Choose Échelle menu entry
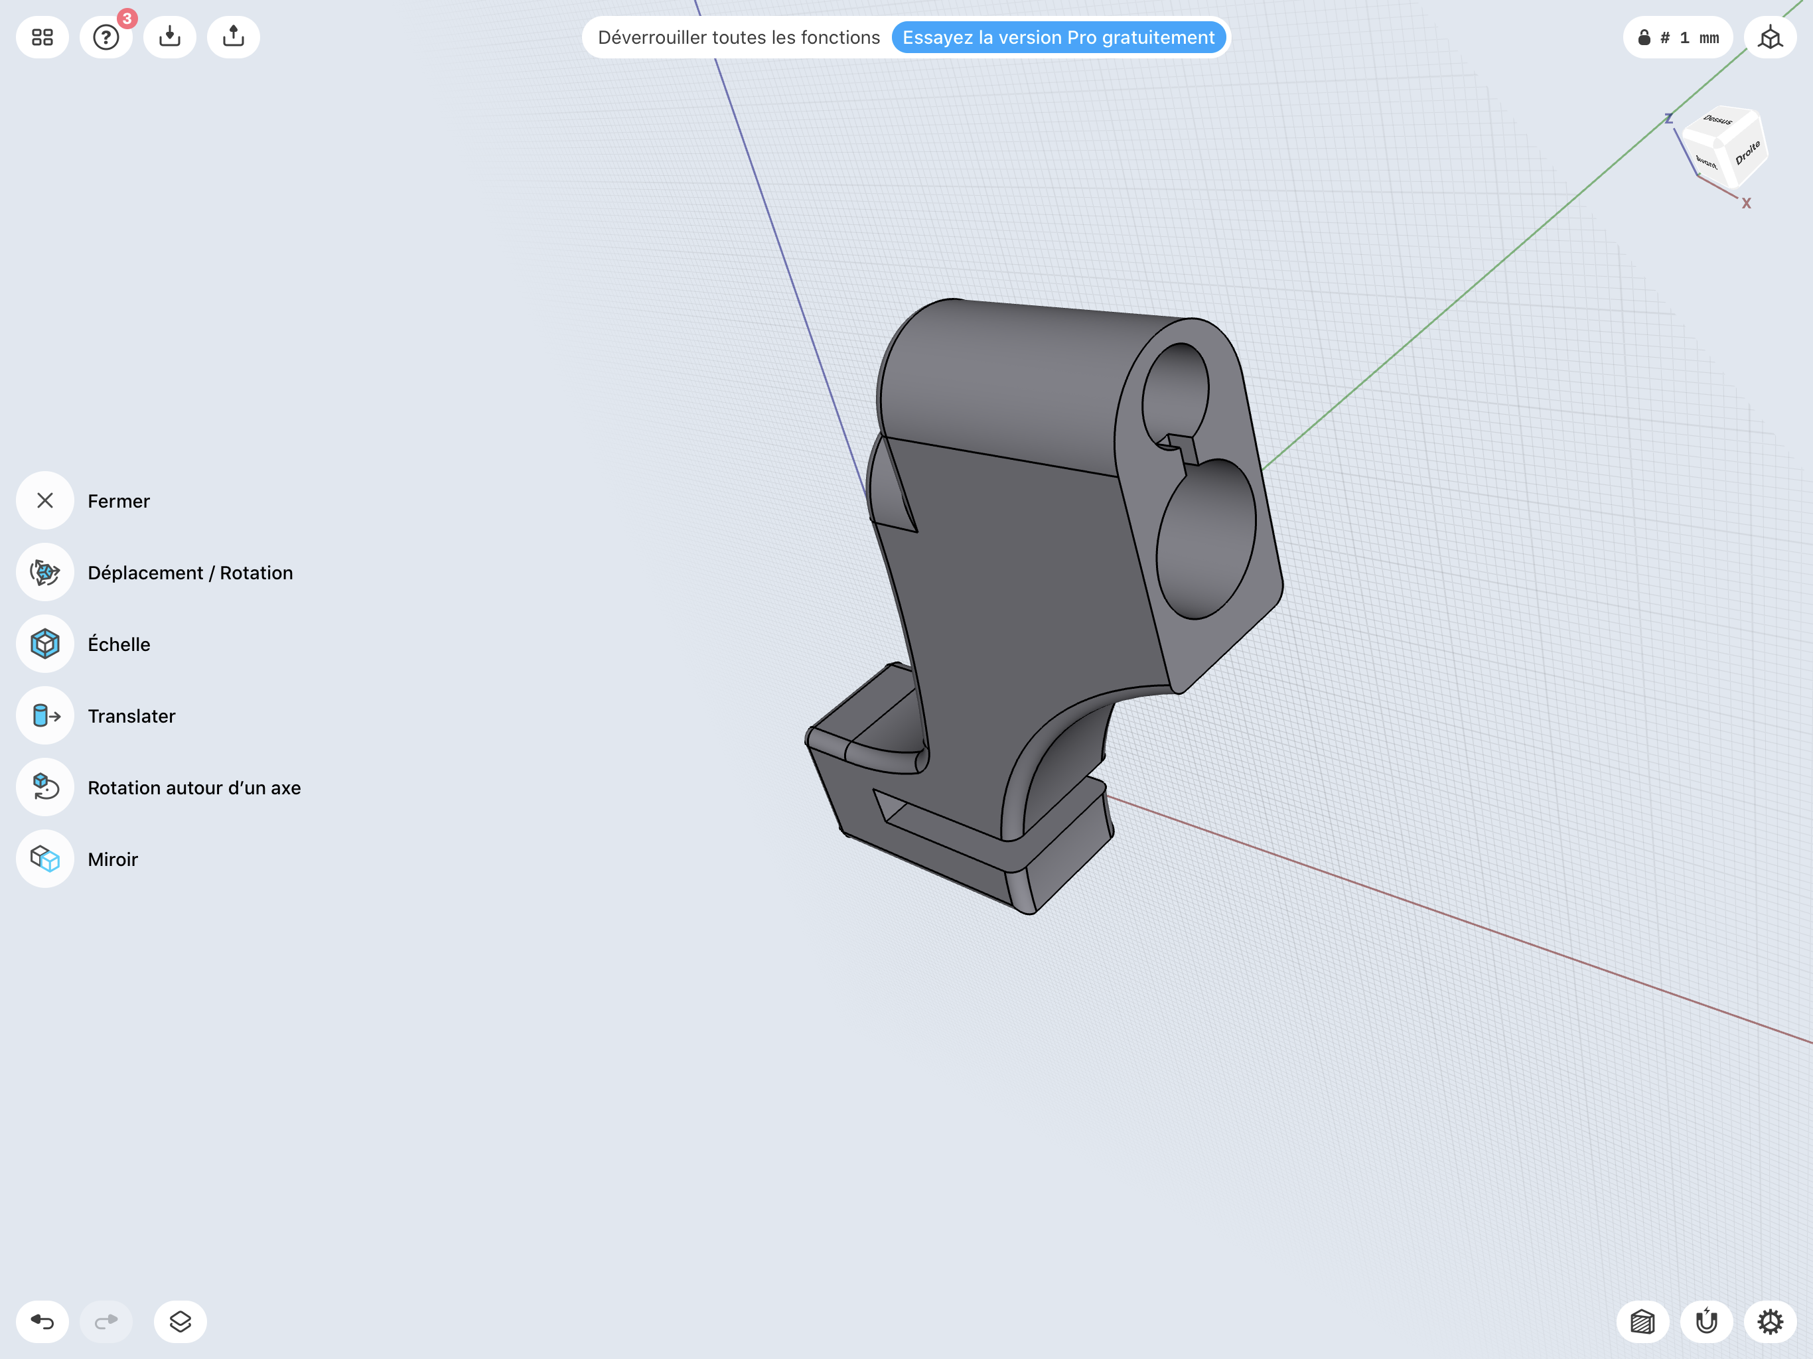This screenshot has width=1813, height=1359. click(119, 644)
